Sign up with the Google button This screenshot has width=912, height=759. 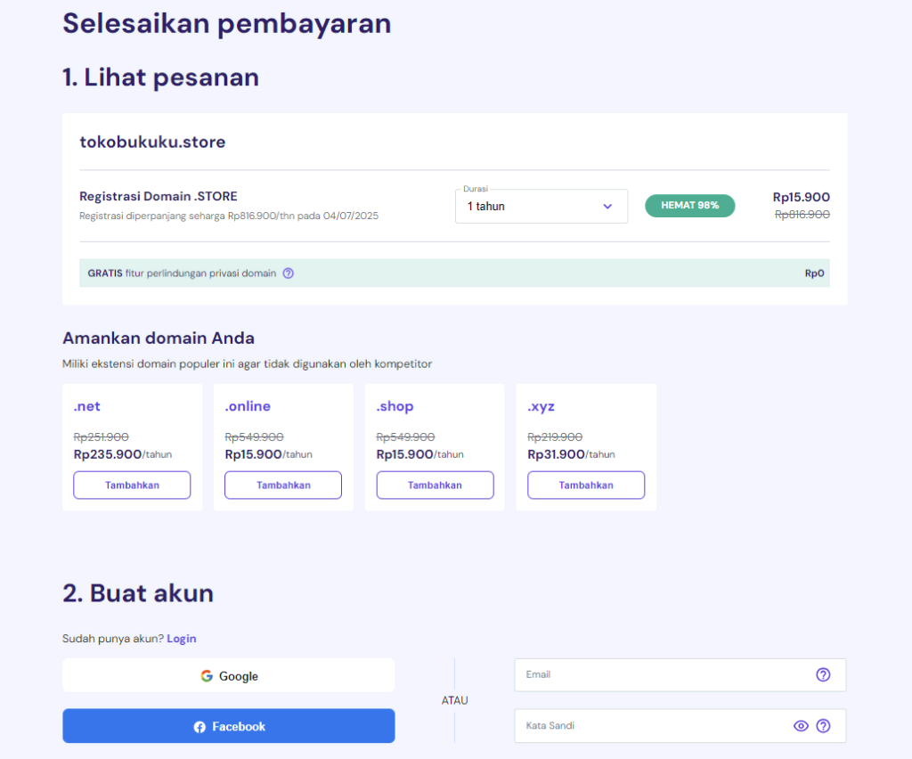[x=229, y=676]
